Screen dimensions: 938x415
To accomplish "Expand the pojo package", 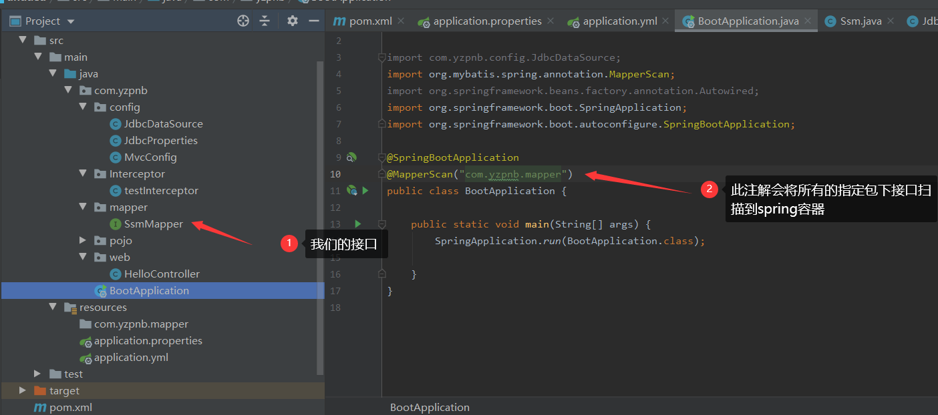I will coord(83,240).
